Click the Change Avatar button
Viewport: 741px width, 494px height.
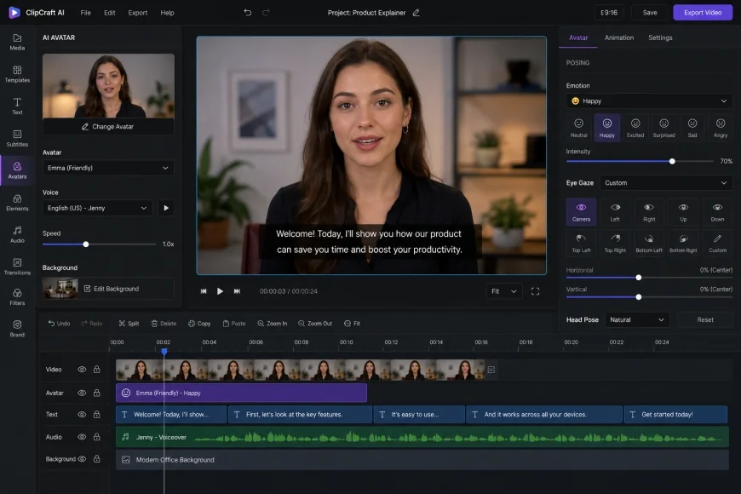tap(108, 126)
